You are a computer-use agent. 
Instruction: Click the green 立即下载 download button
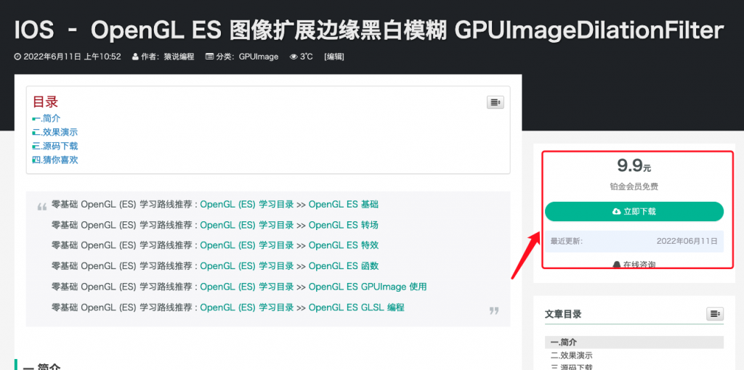634,211
